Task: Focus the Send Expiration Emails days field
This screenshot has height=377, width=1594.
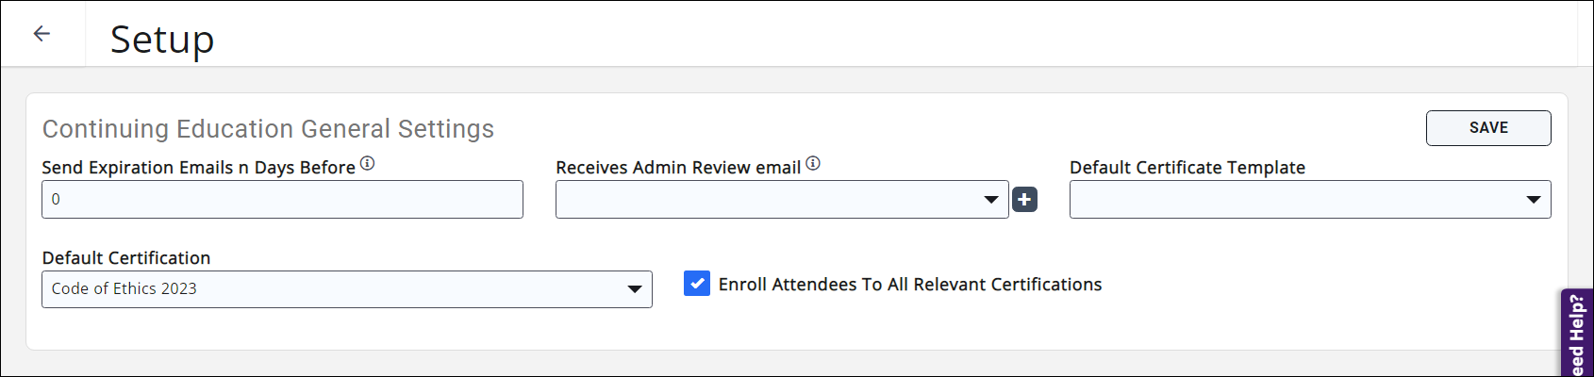Action: pyautogui.click(x=282, y=200)
